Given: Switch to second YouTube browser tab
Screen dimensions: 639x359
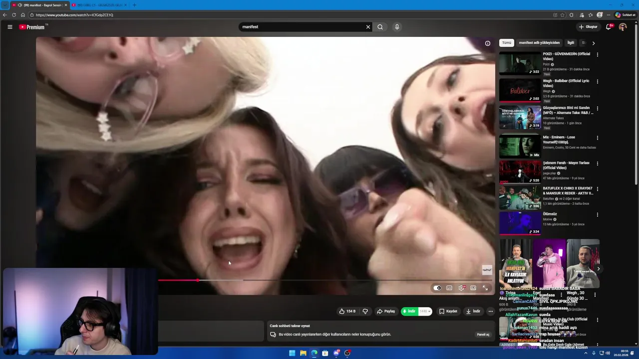Looking at the screenshot, I should click(x=99, y=5).
